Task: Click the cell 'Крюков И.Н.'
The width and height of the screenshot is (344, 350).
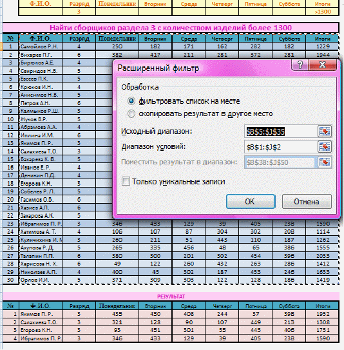Action: pyautogui.click(x=41, y=87)
